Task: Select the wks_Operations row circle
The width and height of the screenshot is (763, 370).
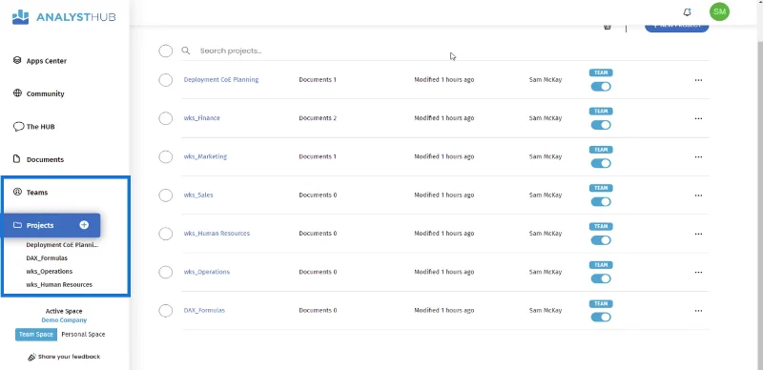Action: [165, 272]
